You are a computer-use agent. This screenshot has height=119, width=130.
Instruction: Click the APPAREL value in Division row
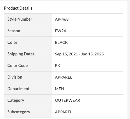tap(63, 77)
